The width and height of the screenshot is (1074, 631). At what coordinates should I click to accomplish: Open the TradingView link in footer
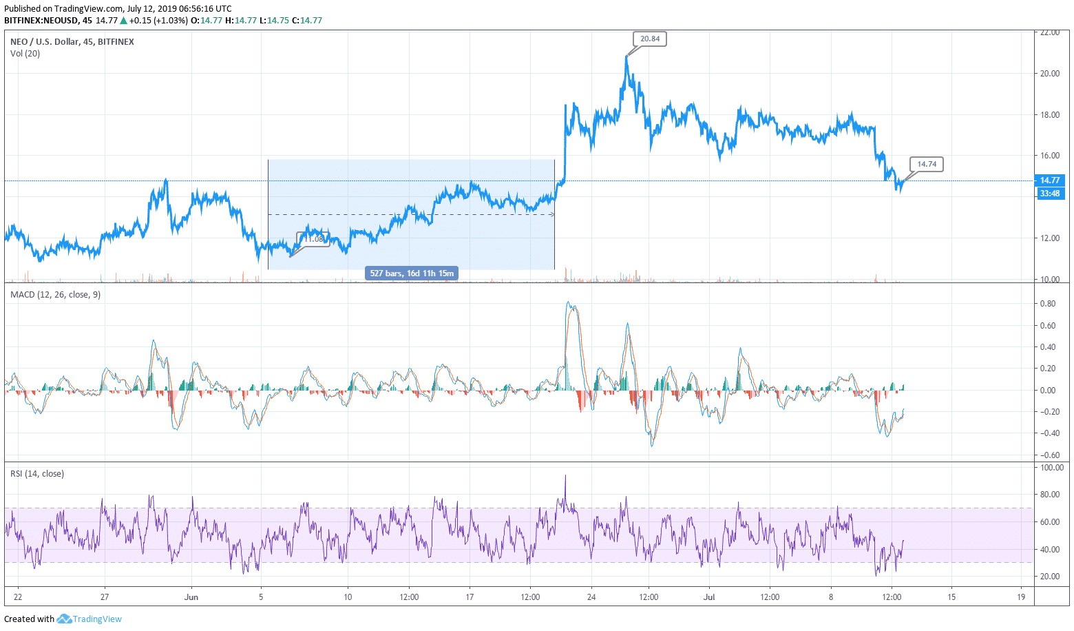97,619
